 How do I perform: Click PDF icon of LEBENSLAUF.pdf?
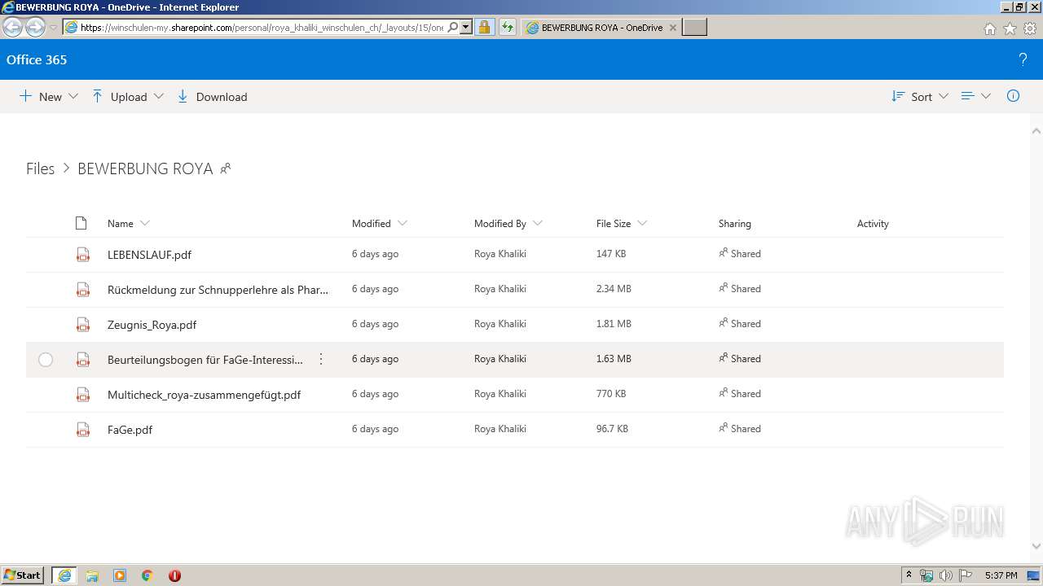pyautogui.click(x=83, y=255)
